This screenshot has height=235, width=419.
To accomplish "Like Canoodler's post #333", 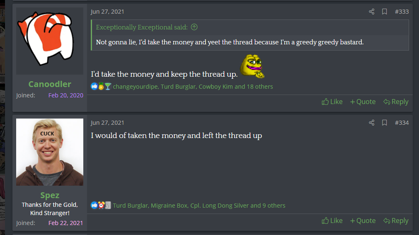I will (332, 102).
